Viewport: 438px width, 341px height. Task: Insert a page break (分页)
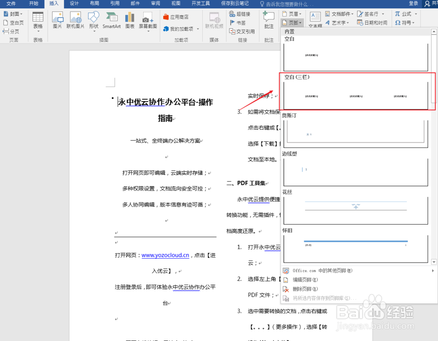[x=11, y=31]
